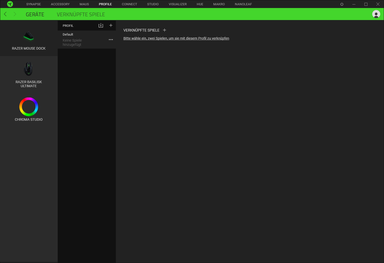384x263 pixels.
Task: Maximize the Razer Synapse window
Action: (366, 4)
